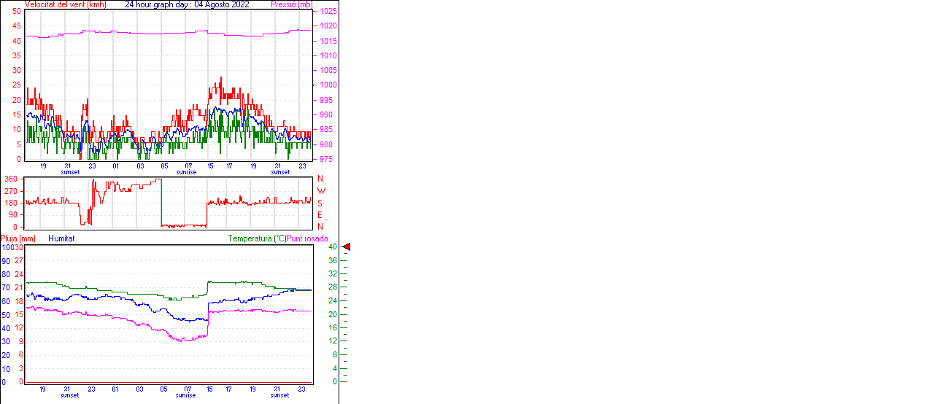Click the first "sunset" label below wind chart
934x404 pixels.
coord(71,172)
